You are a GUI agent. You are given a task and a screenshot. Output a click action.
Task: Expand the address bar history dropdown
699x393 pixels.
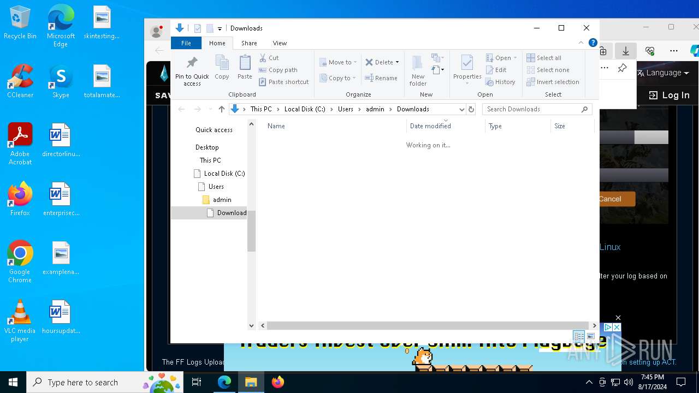tap(462, 109)
